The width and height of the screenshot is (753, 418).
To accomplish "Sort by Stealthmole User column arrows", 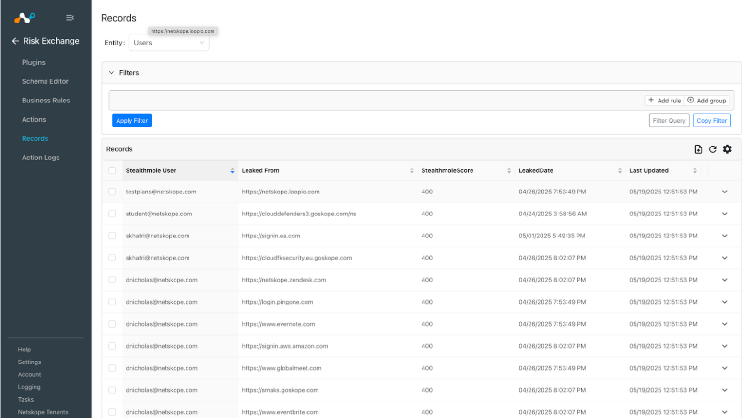I will coord(232,170).
